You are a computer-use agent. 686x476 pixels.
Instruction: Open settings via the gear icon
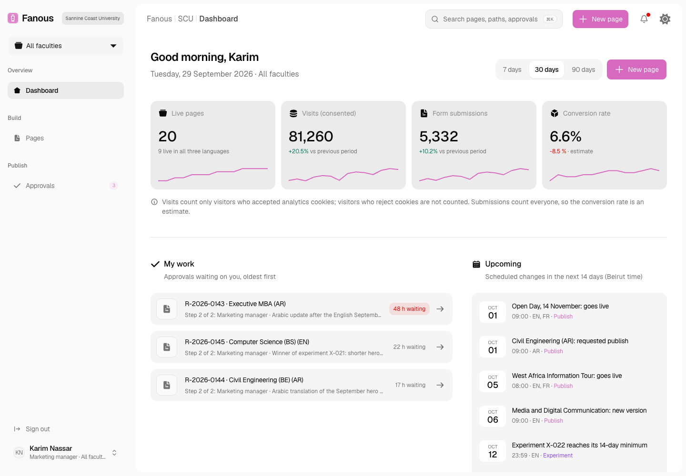pos(665,19)
